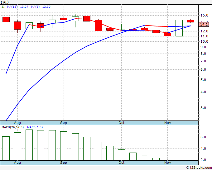
Task: Click the first MACD histogram bar
Action: point(6,149)
